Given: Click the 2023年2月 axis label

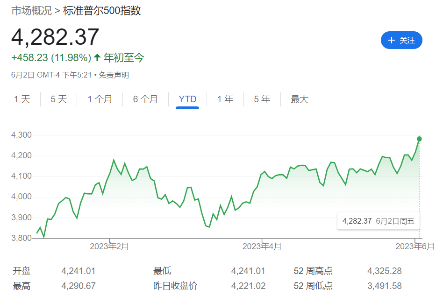Looking at the screenshot, I should click(109, 246).
